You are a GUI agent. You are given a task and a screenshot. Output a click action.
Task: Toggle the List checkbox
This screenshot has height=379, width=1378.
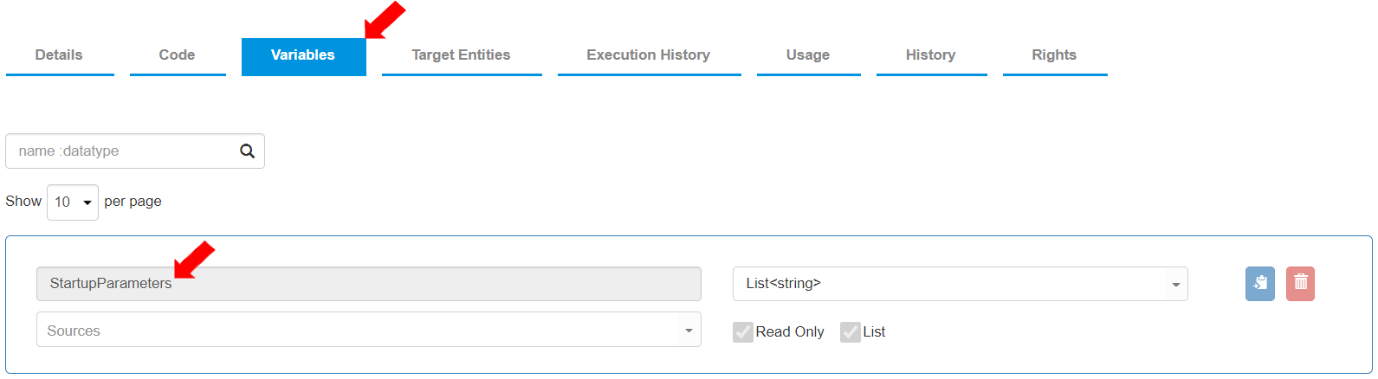[x=851, y=332]
